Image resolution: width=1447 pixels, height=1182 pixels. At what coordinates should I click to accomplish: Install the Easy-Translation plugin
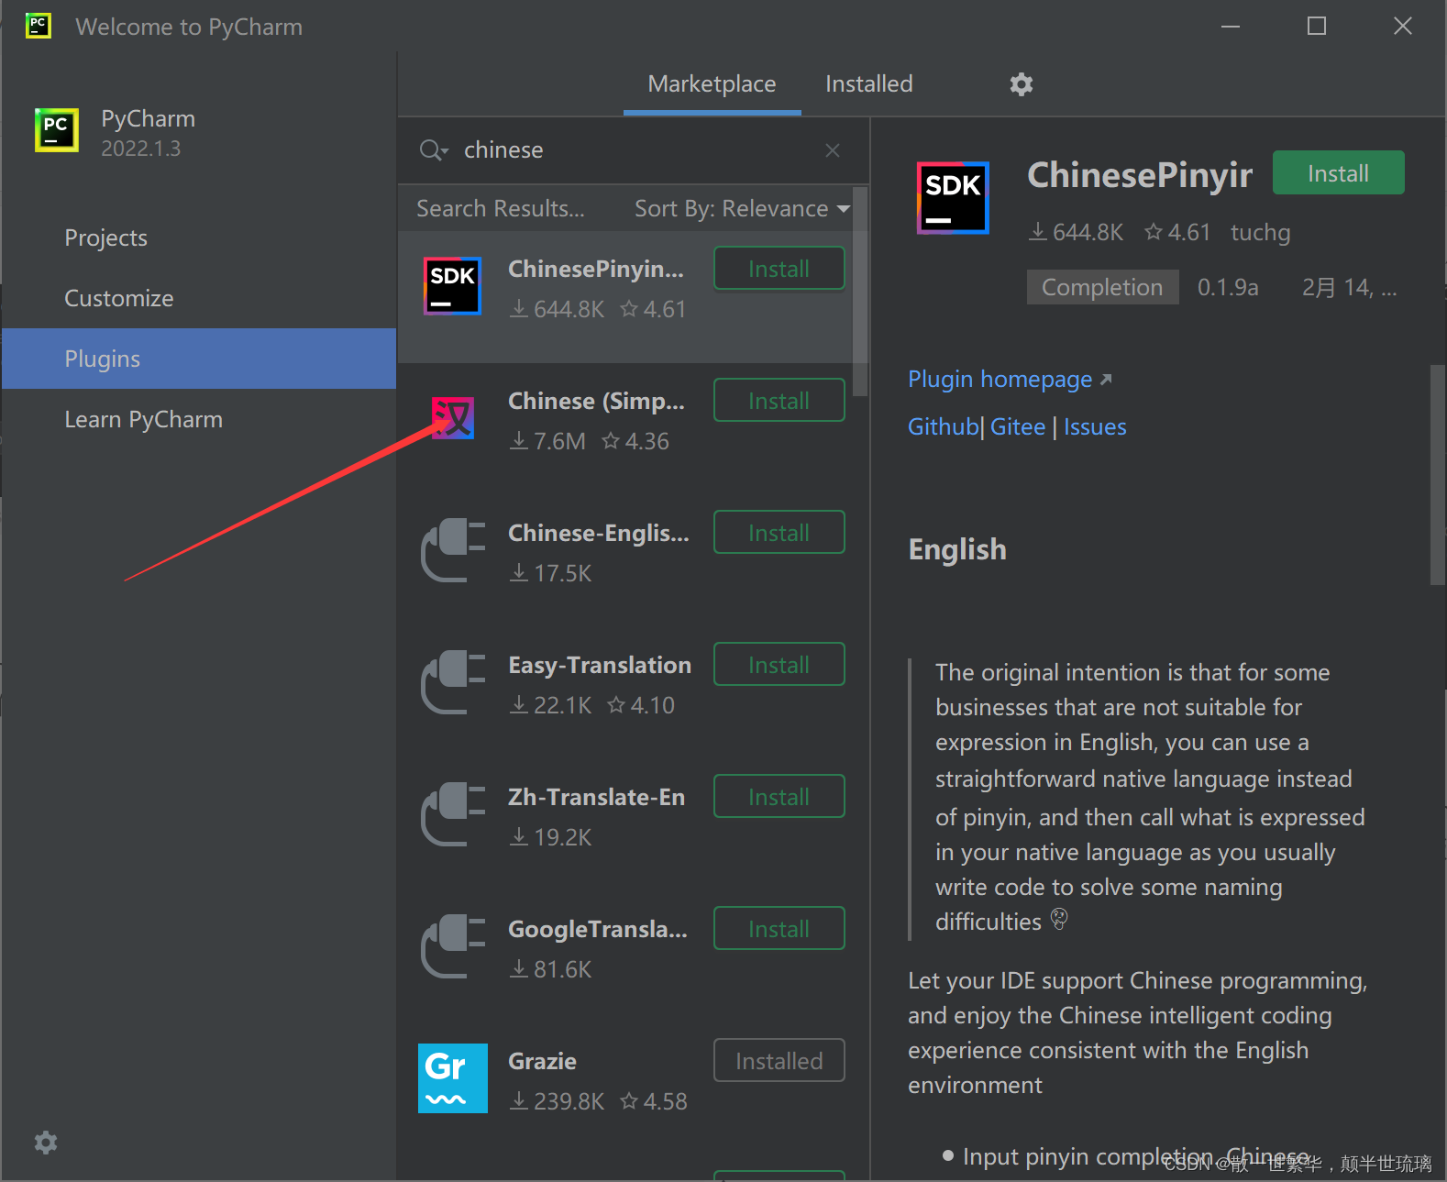click(x=779, y=665)
